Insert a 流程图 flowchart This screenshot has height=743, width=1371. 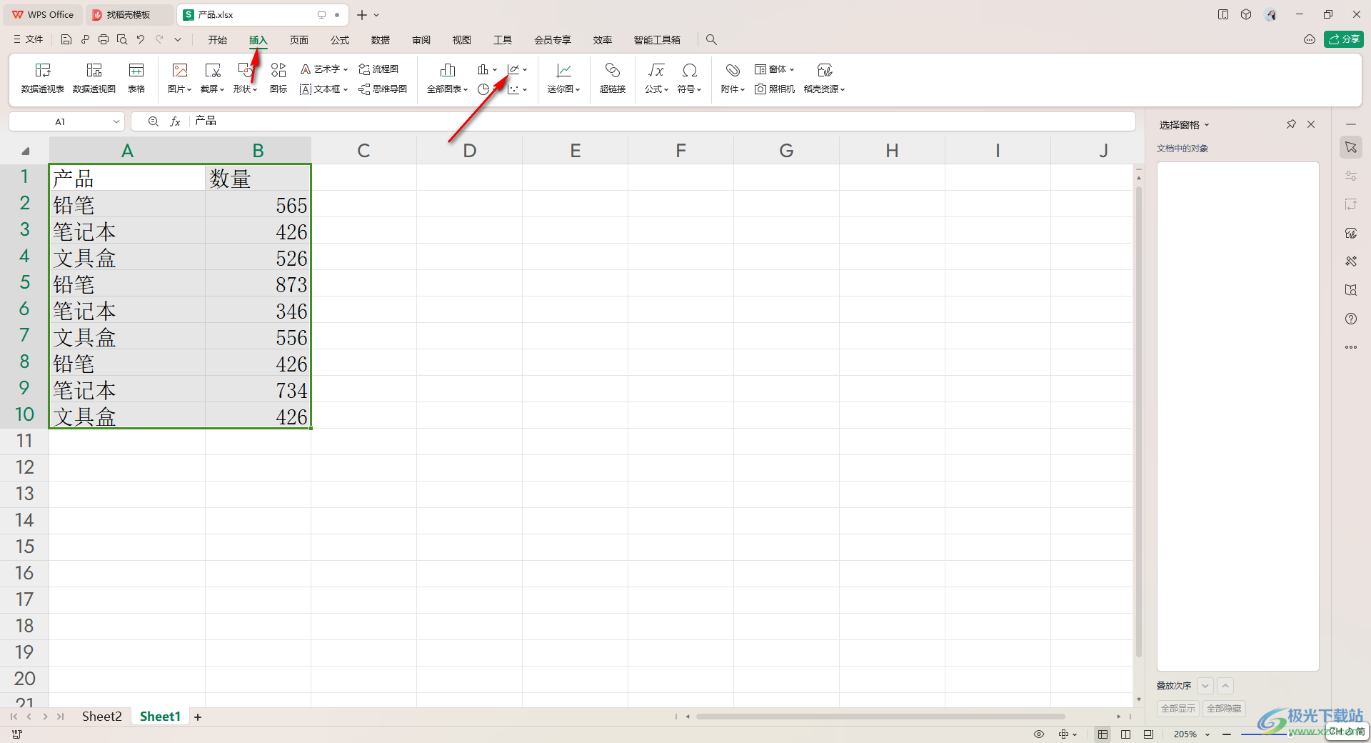pyautogui.click(x=378, y=69)
